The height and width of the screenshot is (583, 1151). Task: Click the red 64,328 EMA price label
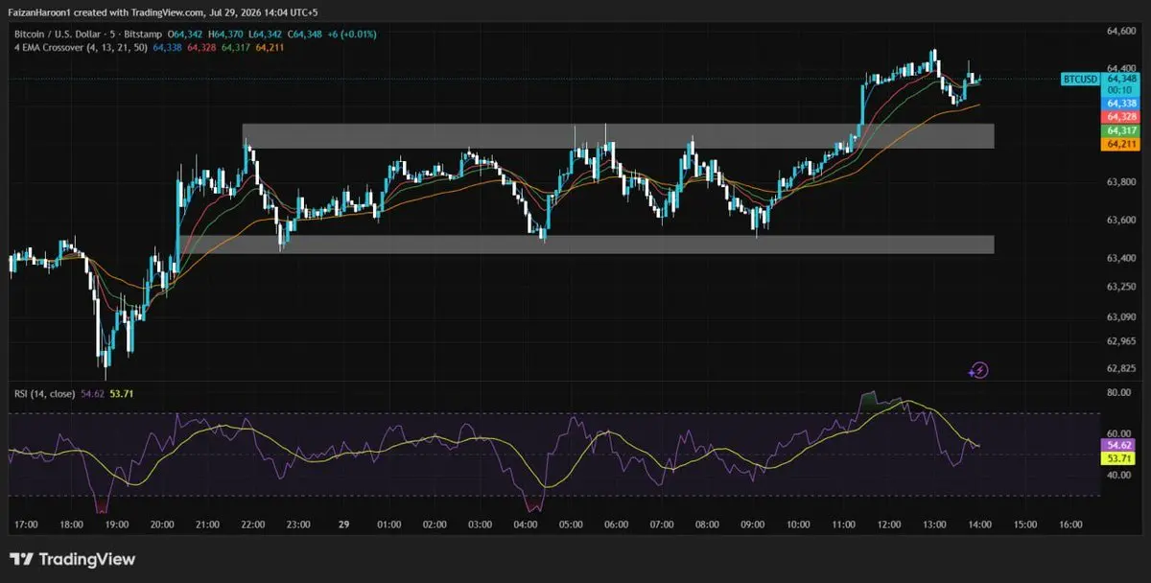tap(1121, 116)
